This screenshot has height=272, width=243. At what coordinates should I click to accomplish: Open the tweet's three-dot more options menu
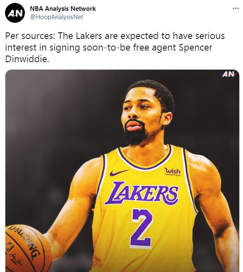[236, 8]
